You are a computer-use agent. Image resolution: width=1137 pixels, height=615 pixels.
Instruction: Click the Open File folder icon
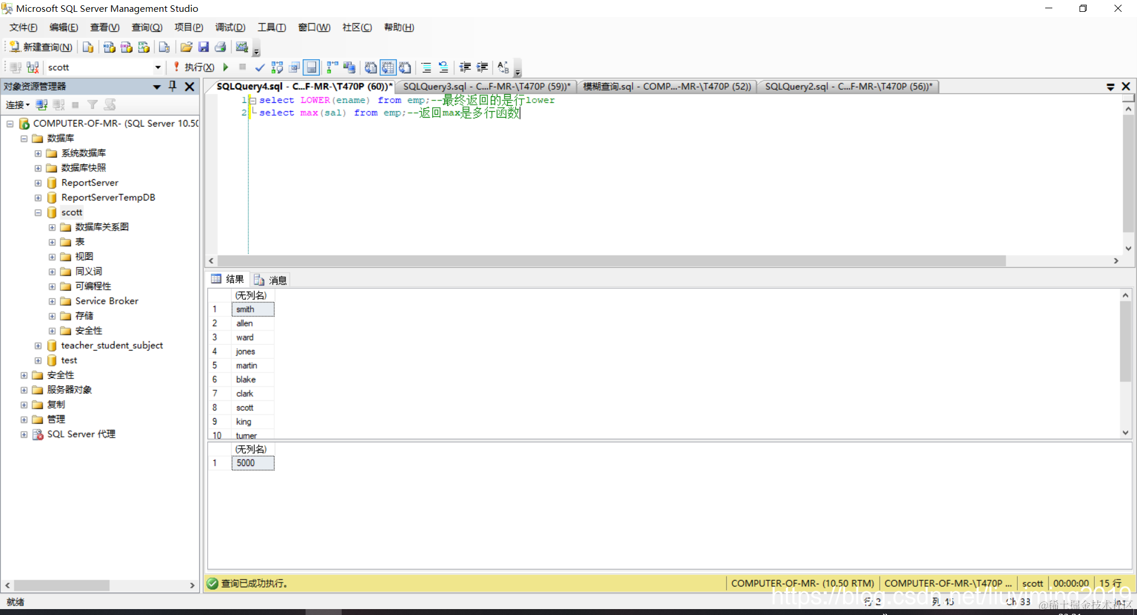pyautogui.click(x=186, y=47)
